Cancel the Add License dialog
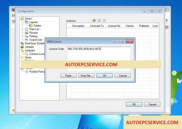The height and width of the screenshot is (129, 182). click(x=123, y=76)
